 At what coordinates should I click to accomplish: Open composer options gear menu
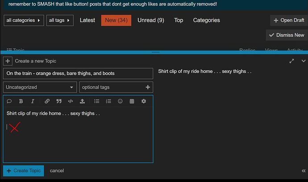(x=144, y=101)
